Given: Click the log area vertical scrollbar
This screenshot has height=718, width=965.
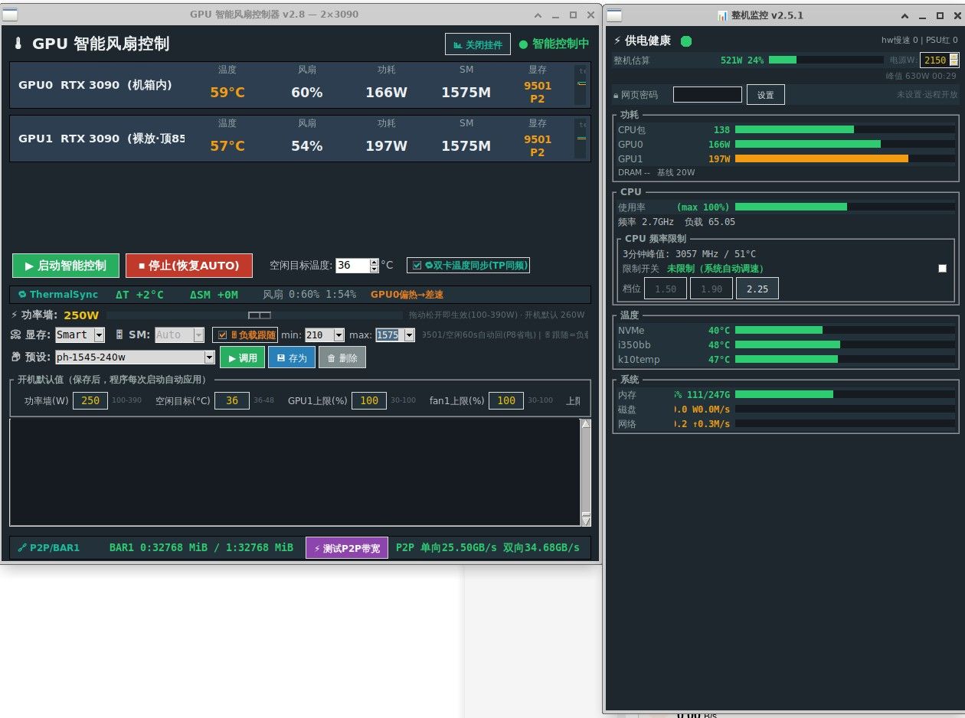Looking at the screenshot, I should [x=586, y=472].
